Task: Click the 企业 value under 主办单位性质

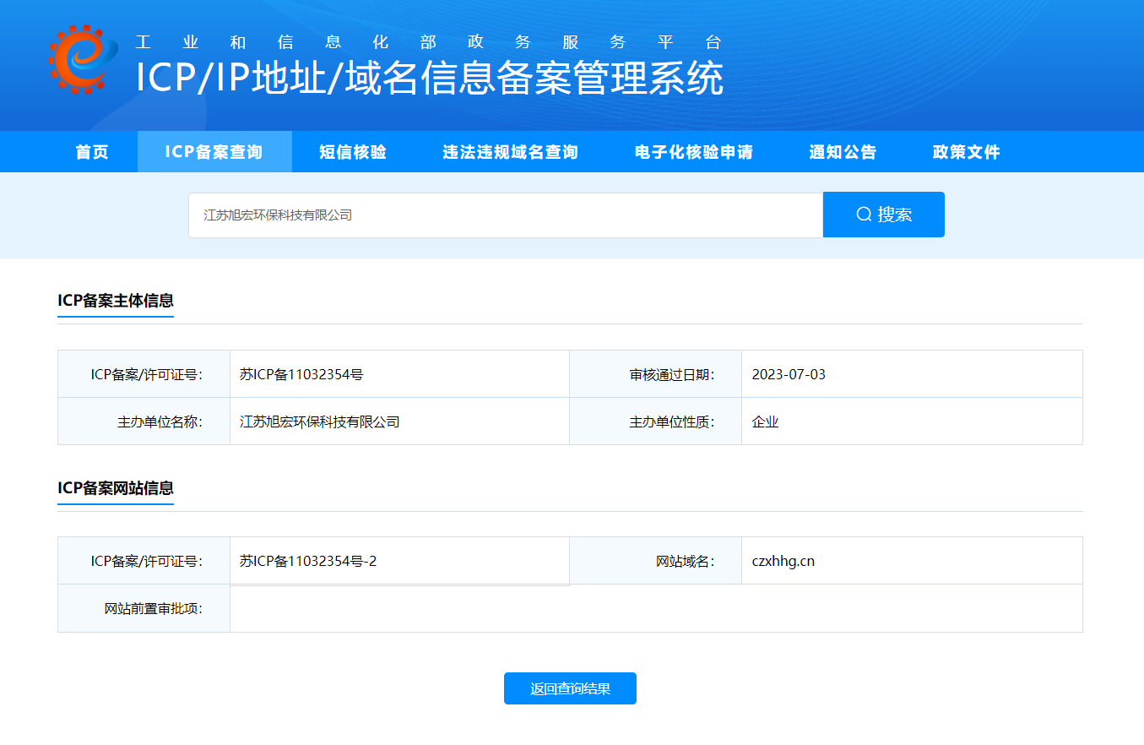Action: click(x=765, y=421)
